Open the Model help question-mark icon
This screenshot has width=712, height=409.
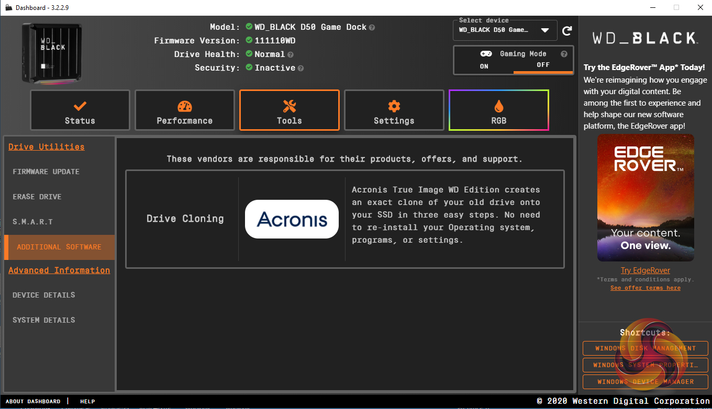tap(372, 27)
